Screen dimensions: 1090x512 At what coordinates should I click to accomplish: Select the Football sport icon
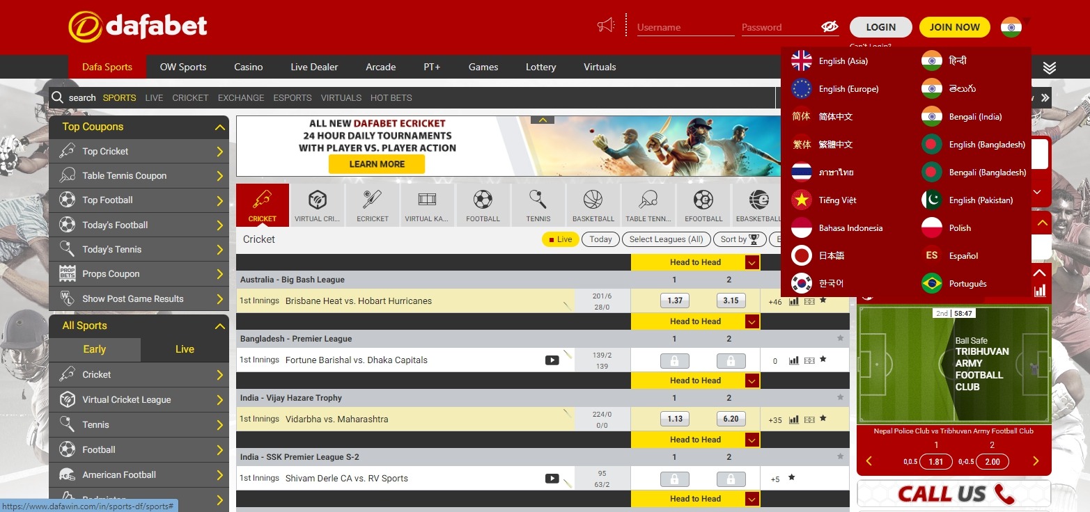coord(483,205)
